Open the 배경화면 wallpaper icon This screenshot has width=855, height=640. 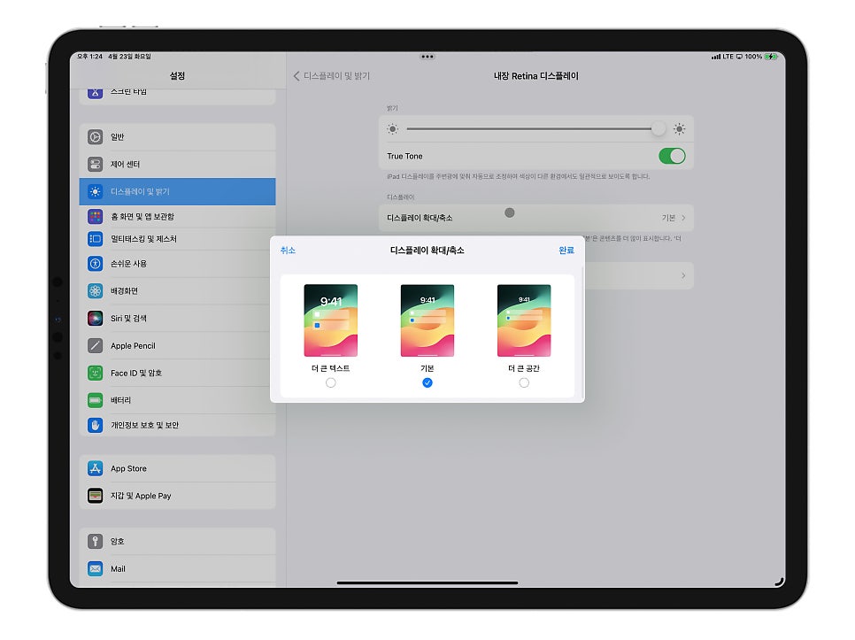coord(95,291)
